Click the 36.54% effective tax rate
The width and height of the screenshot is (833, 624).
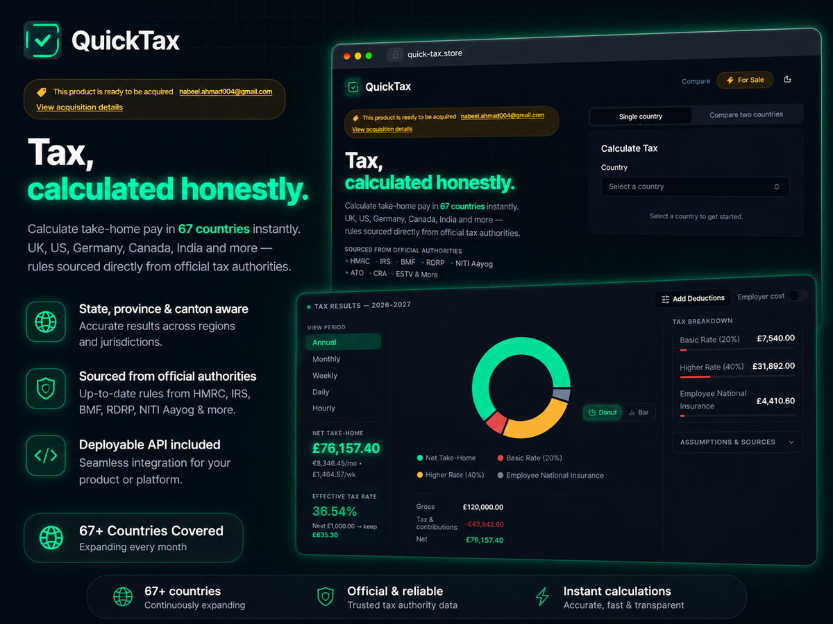tap(335, 512)
